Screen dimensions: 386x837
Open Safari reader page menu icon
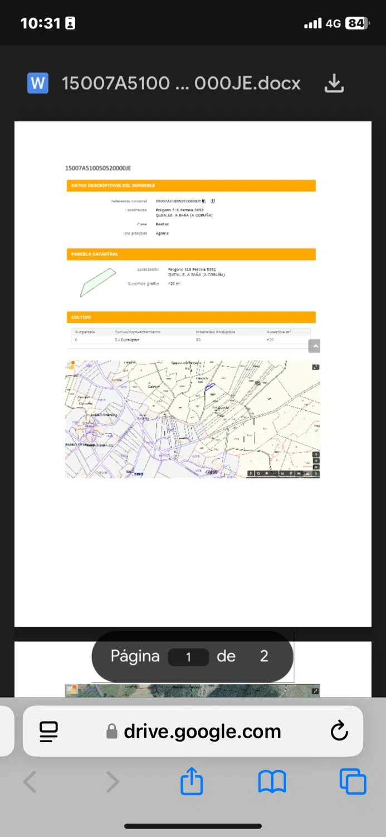click(49, 731)
